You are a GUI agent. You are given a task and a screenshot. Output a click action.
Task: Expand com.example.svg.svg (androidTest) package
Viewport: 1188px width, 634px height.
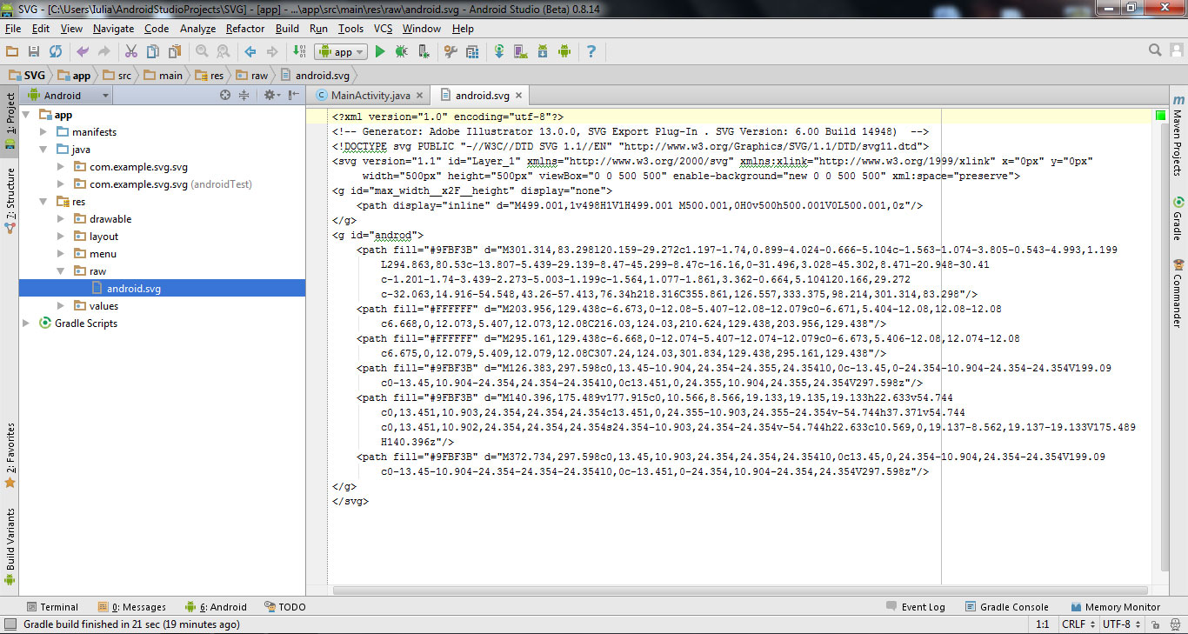coord(61,184)
